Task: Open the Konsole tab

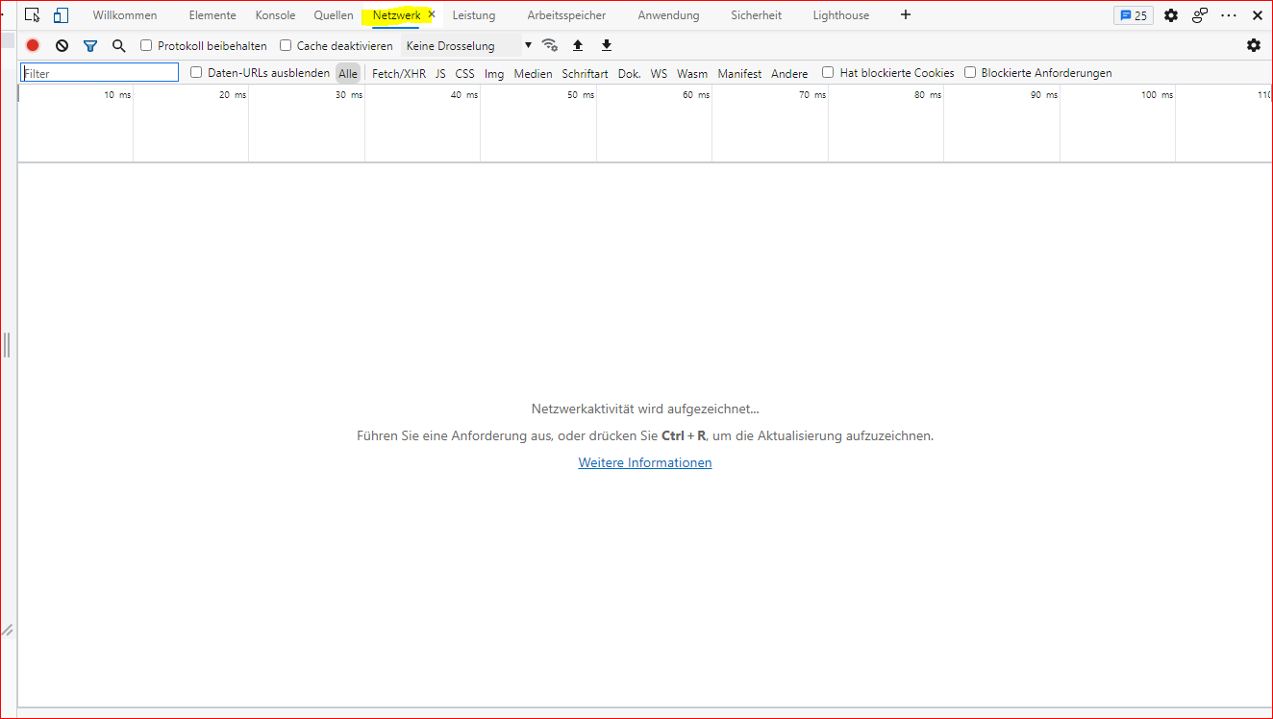Action: (x=276, y=15)
